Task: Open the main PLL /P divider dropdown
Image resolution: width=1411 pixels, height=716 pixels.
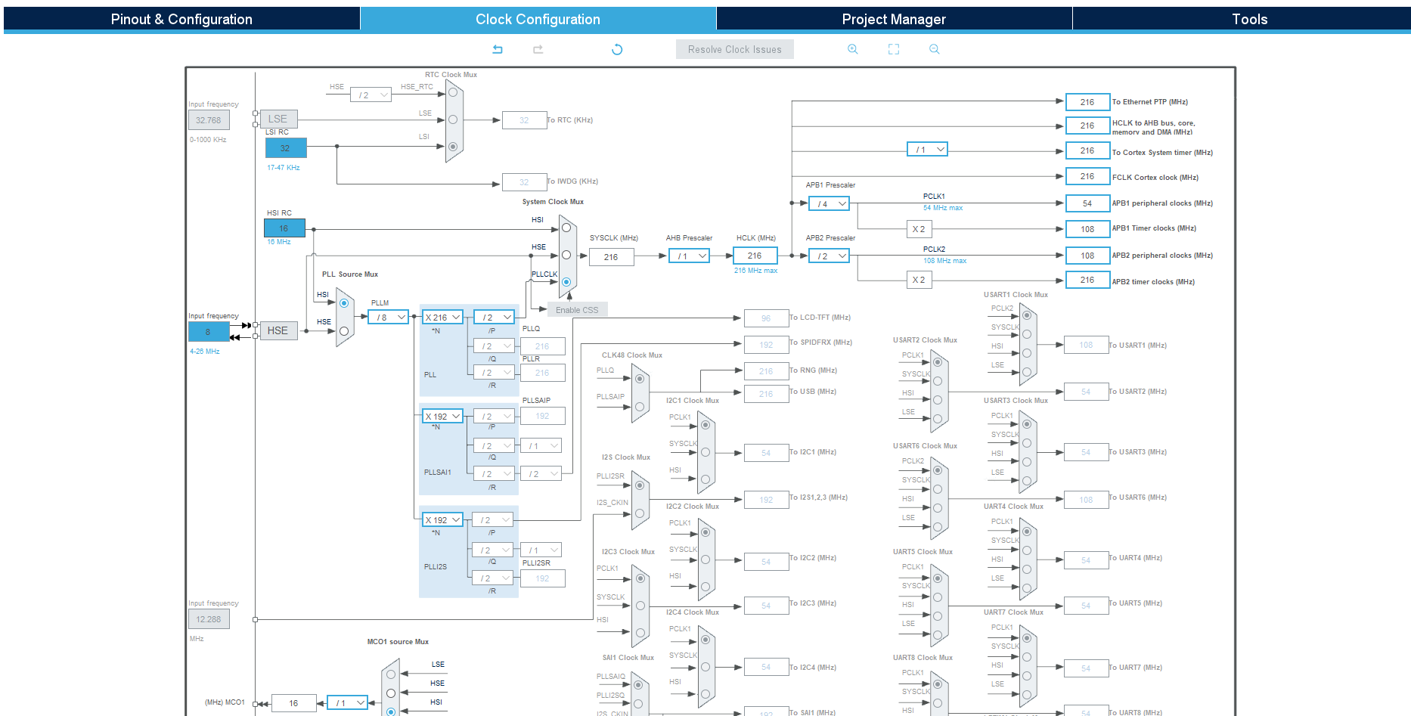Action: (x=494, y=318)
